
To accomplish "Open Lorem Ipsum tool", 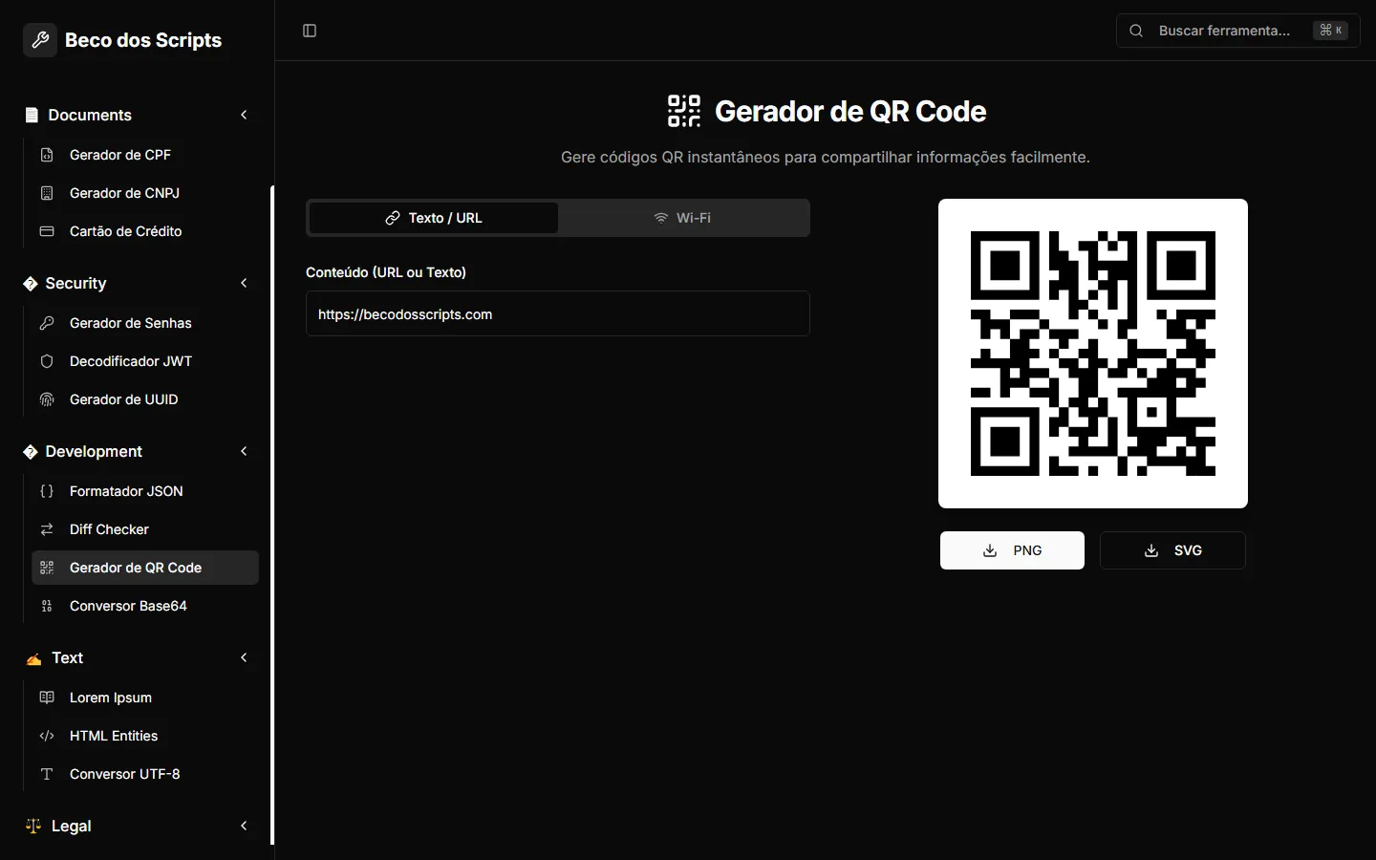I will [145, 698].
